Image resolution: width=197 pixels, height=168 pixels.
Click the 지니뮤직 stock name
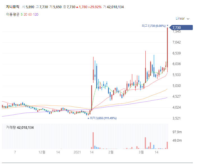coord(13,7)
